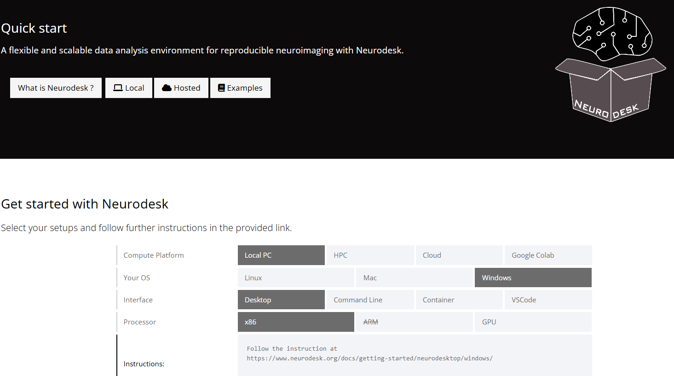
Task: Pick the Command Line interface option
Action: pyautogui.click(x=370, y=300)
